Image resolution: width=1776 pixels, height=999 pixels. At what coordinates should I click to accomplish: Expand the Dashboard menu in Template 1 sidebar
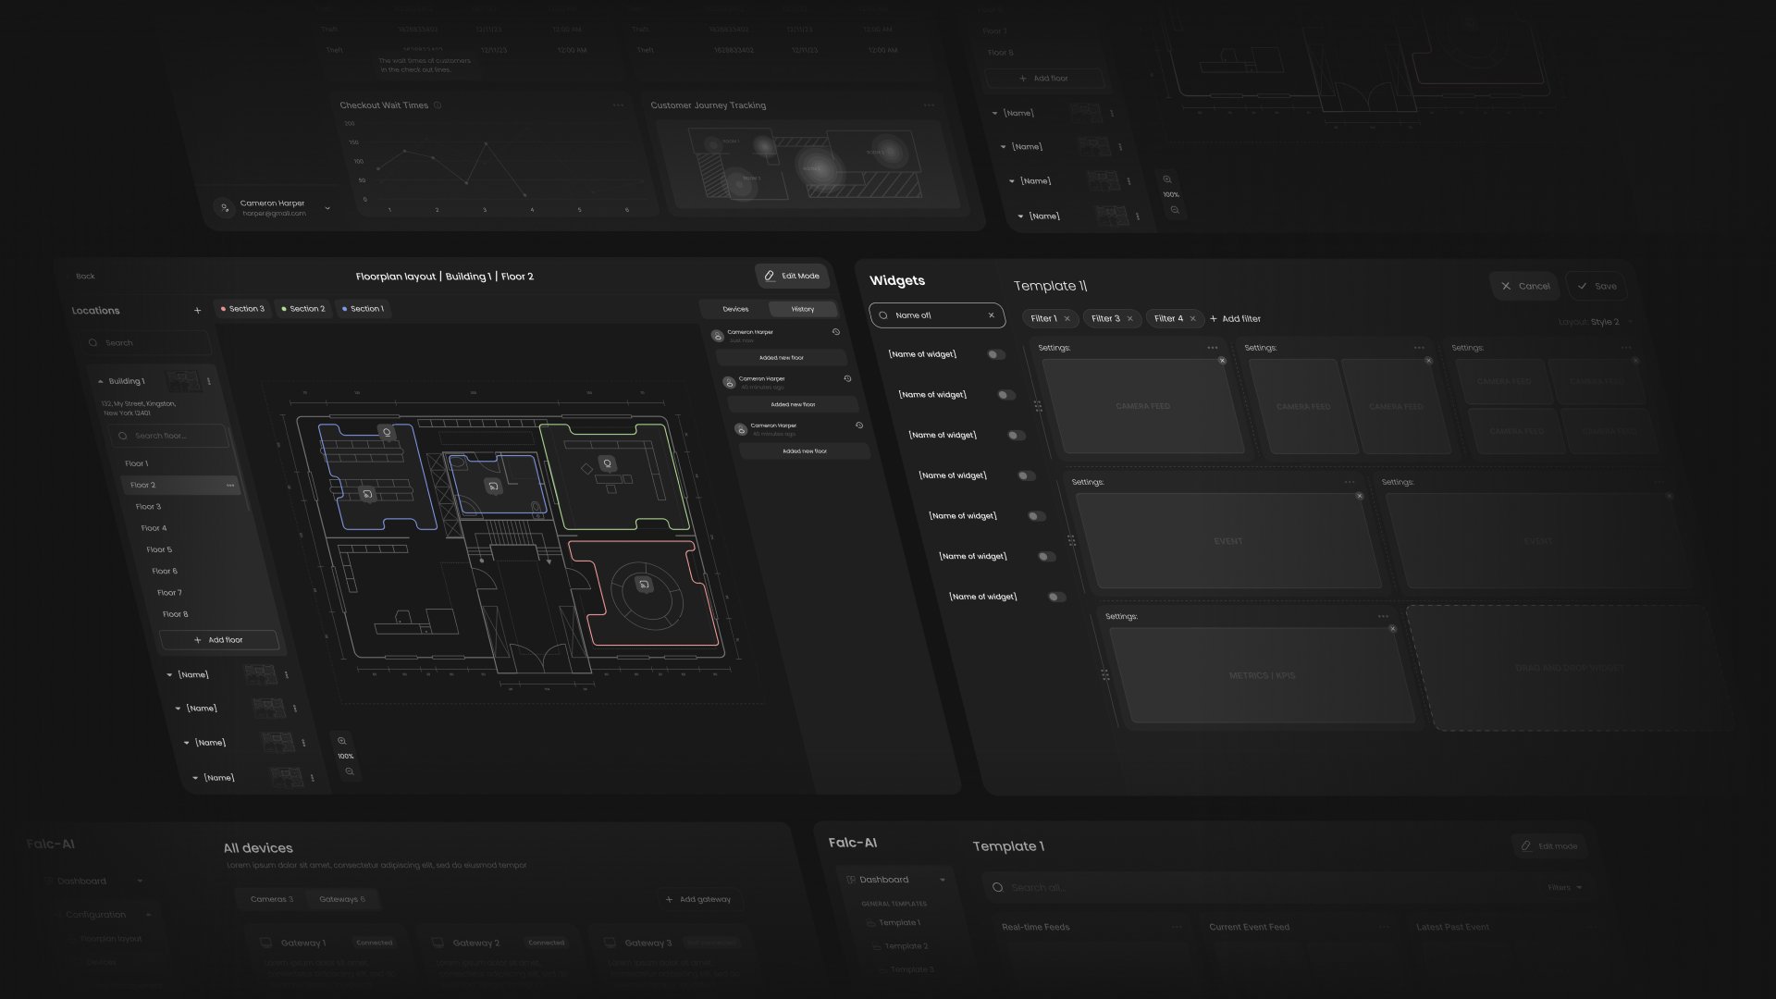point(943,880)
